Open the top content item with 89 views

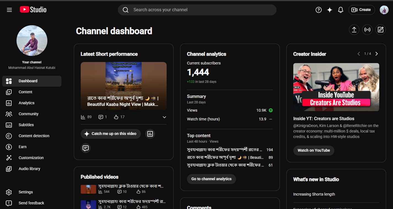coord(230,158)
